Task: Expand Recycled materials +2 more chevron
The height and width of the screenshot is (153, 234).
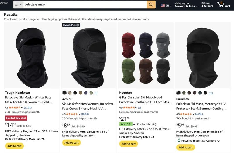Action: [218, 141]
